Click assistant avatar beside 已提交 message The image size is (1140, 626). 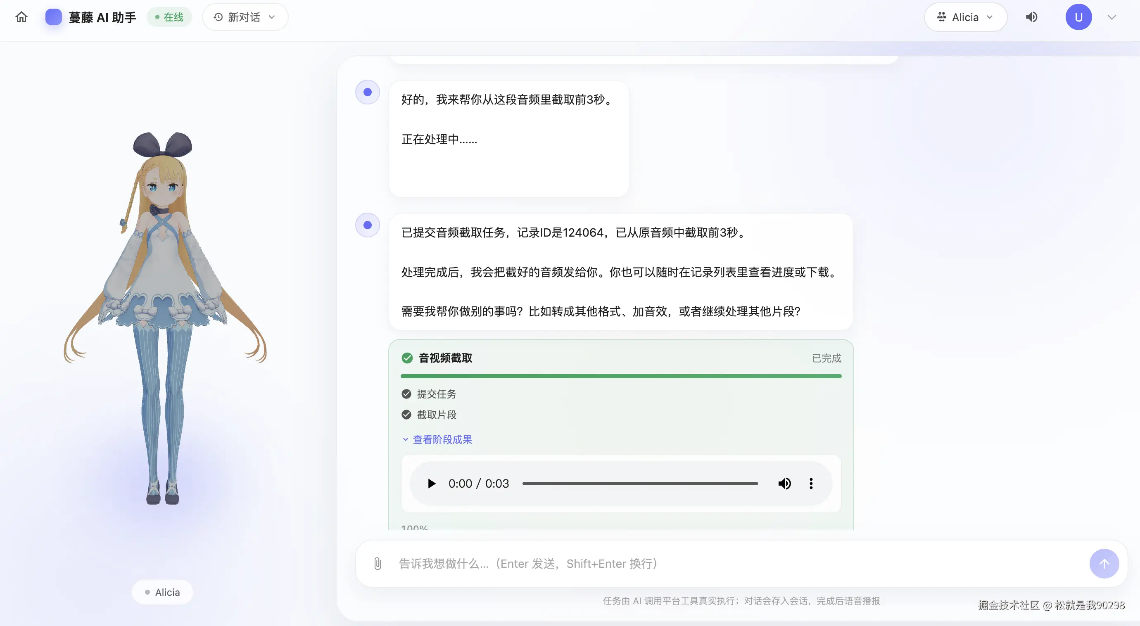pos(367,225)
